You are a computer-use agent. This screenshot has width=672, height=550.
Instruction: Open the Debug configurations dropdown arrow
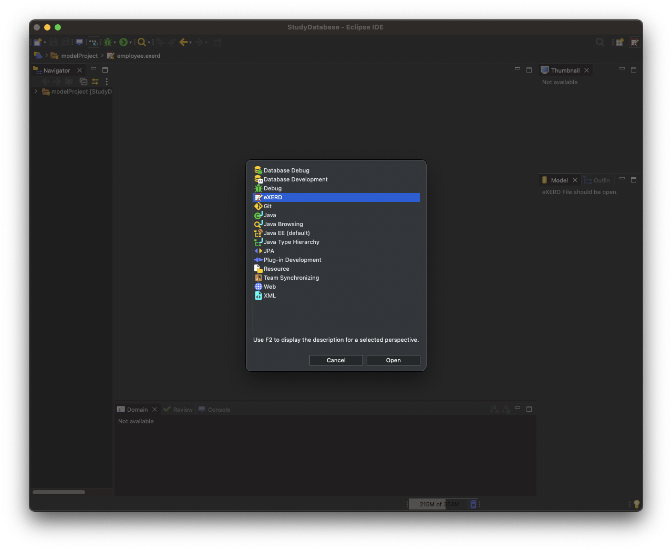pyautogui.click(x=115, y=43)
